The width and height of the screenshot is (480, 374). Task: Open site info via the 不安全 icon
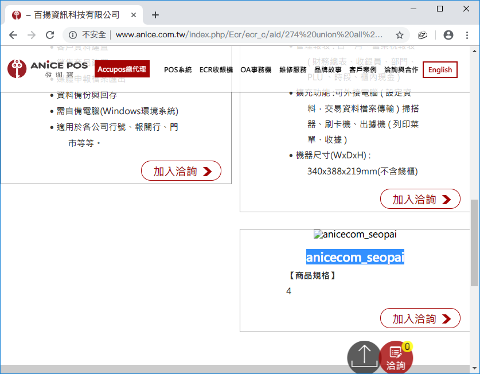[x=73, y=35]
